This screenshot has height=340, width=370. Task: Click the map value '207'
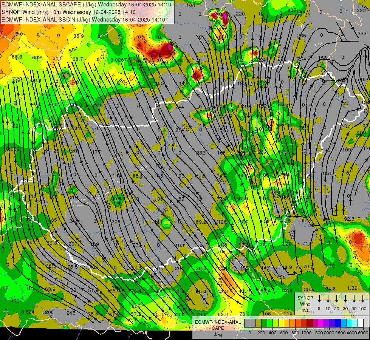(73, 244)
